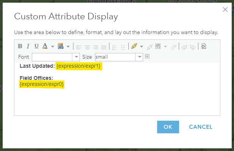Click the Font name input box
The height and width of the screenshot is (151, 234).
(x=52, y=57)
